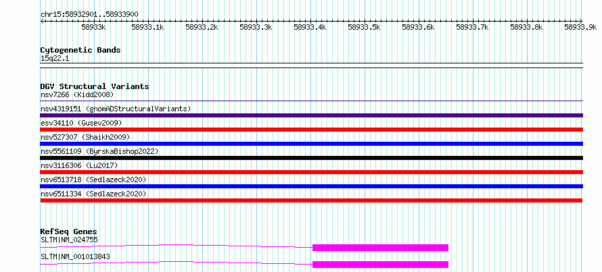Click the purple nsv4319151 variant bar
This screenshot has width=602, height=272.
tap(311, 115)
